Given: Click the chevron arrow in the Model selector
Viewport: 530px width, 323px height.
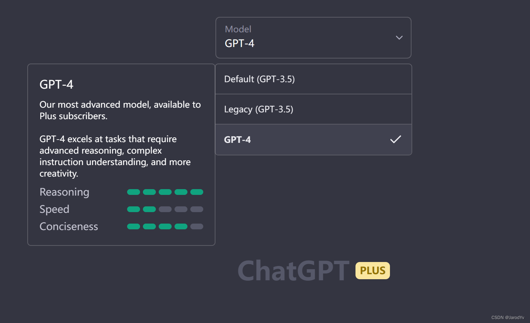Looking at the screenshot, I should pos(399,38).
